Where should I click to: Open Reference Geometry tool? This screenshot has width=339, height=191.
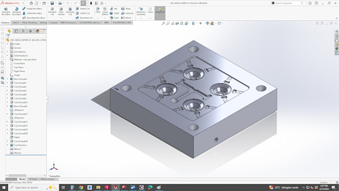(141, 11)
